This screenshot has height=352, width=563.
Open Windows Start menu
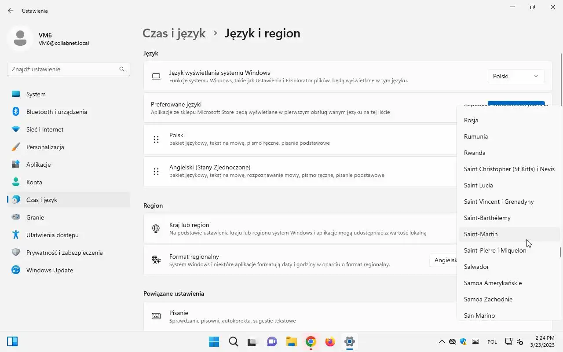(214, 341)
